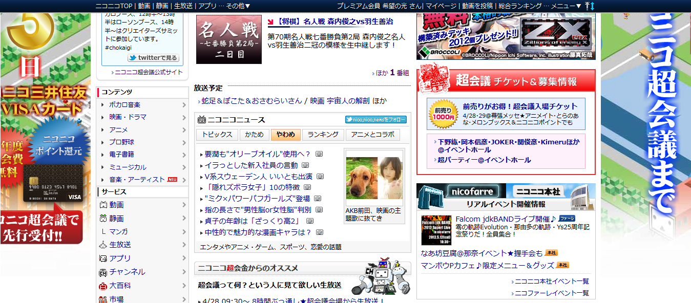Screen dimensions: 691x303
Task: Open 超パーティー@イベントホール link
Action: click(x=484, y=160)
